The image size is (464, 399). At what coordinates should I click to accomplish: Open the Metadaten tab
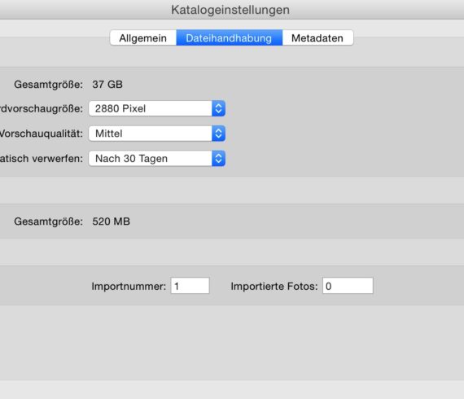point(317,38)
